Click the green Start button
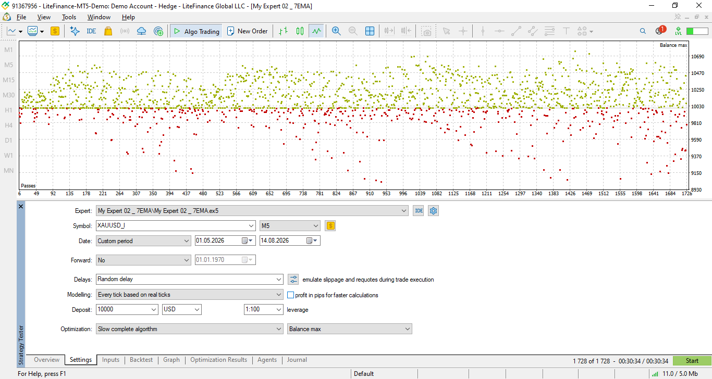 (692, 361)
